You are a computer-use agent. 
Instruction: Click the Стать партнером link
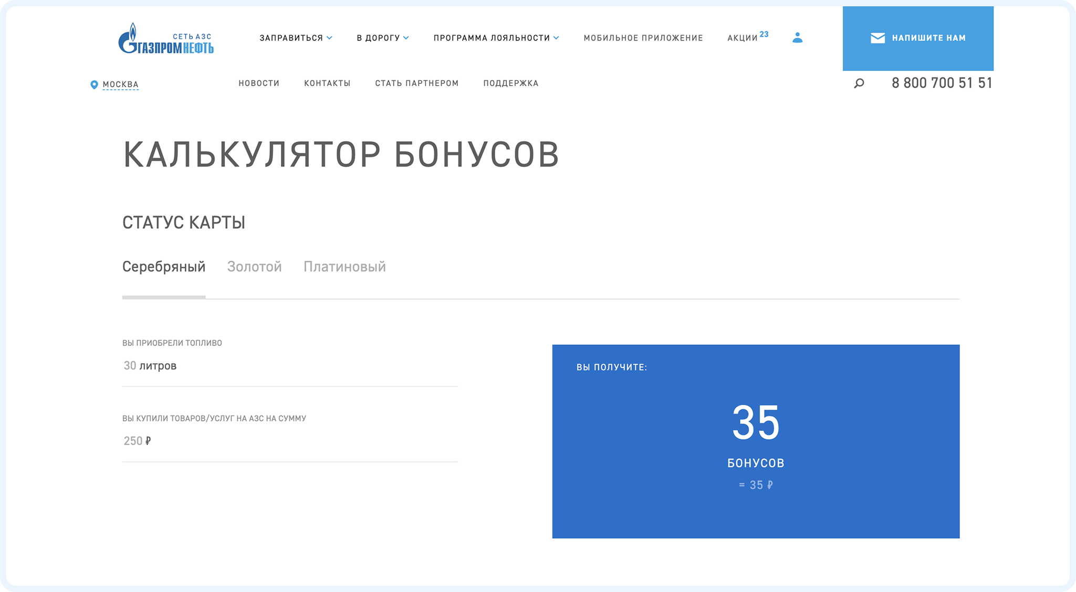(416, 83)
